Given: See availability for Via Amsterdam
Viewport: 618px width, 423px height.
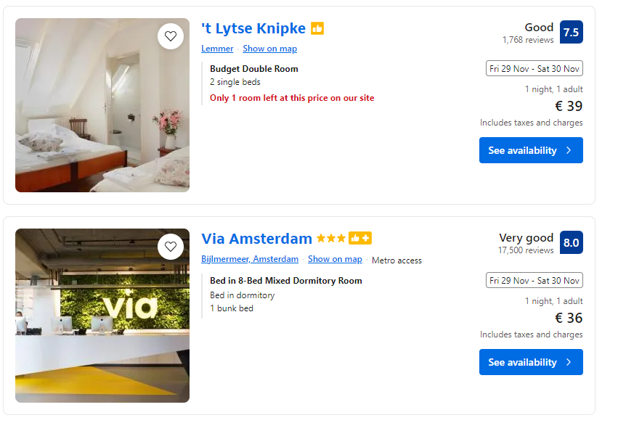Looking at the screenshot, I should coord(531,362).
